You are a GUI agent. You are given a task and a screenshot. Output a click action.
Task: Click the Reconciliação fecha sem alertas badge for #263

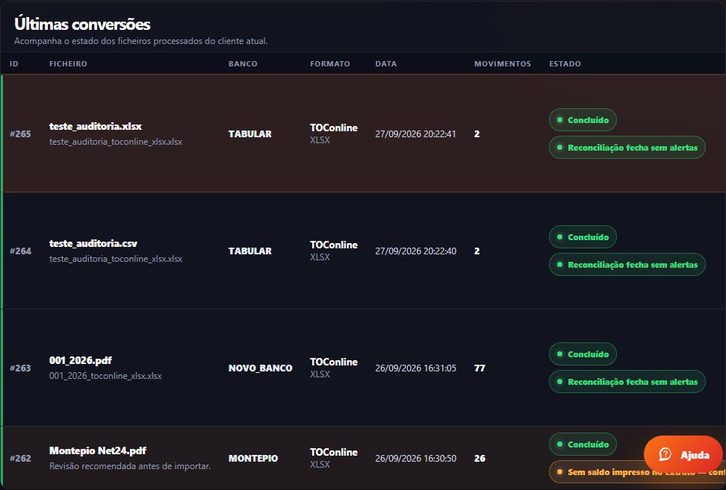point(627,382)
